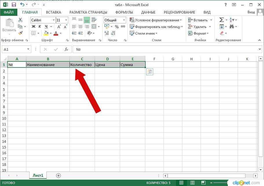Open Find and Select binoculars icon
Screen dimensions: 264x186
point(232,27)
